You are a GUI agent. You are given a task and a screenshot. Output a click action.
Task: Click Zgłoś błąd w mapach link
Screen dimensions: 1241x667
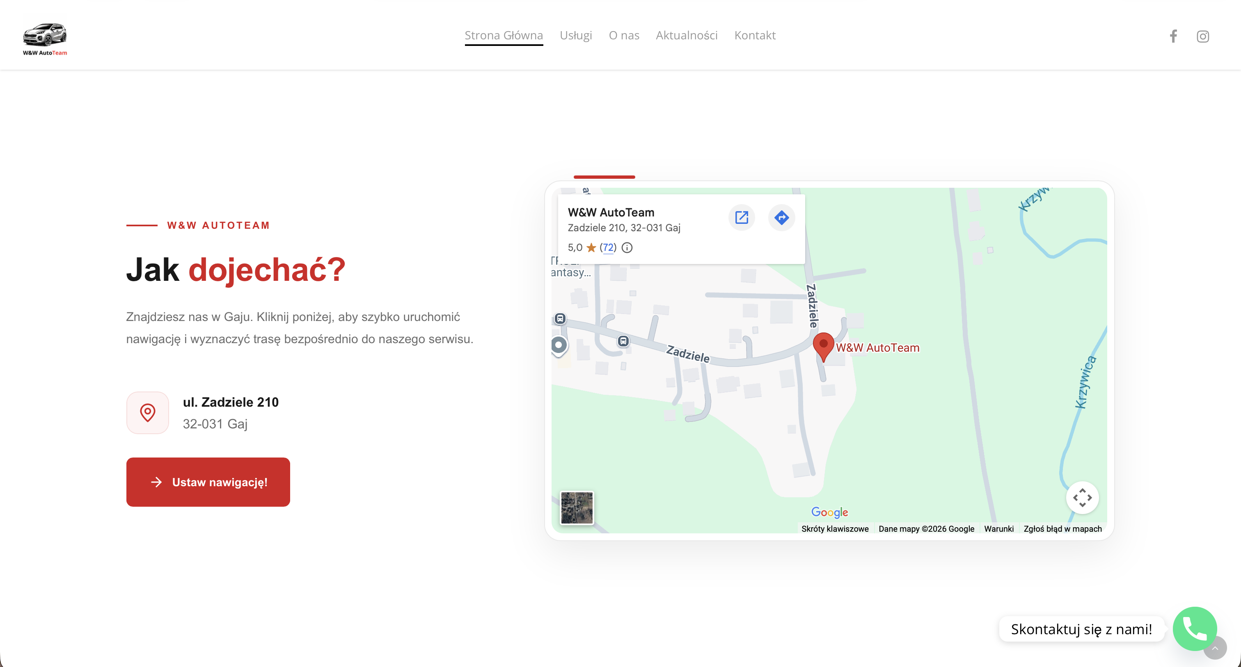[1062, 528]
